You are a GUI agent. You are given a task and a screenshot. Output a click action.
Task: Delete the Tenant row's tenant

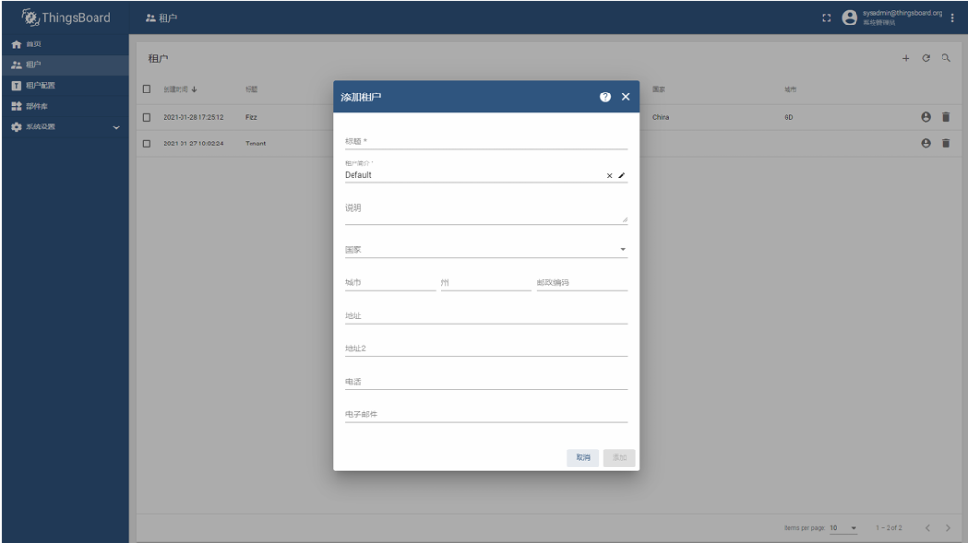(x=945, y=144)
